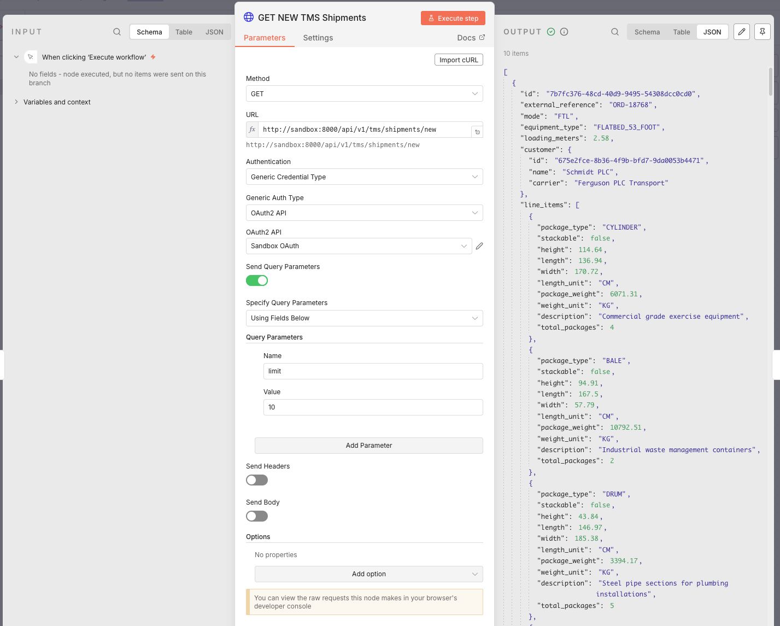
Task: Click the Execute step button
Action: (453, 18)
